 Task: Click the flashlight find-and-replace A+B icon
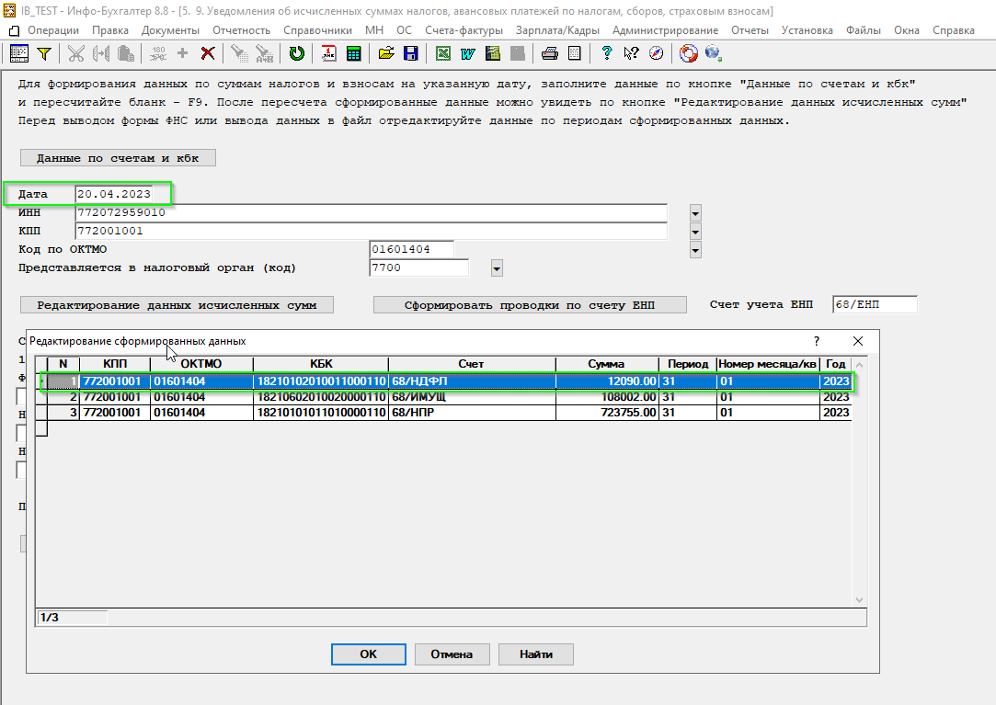tap(264, 54)
